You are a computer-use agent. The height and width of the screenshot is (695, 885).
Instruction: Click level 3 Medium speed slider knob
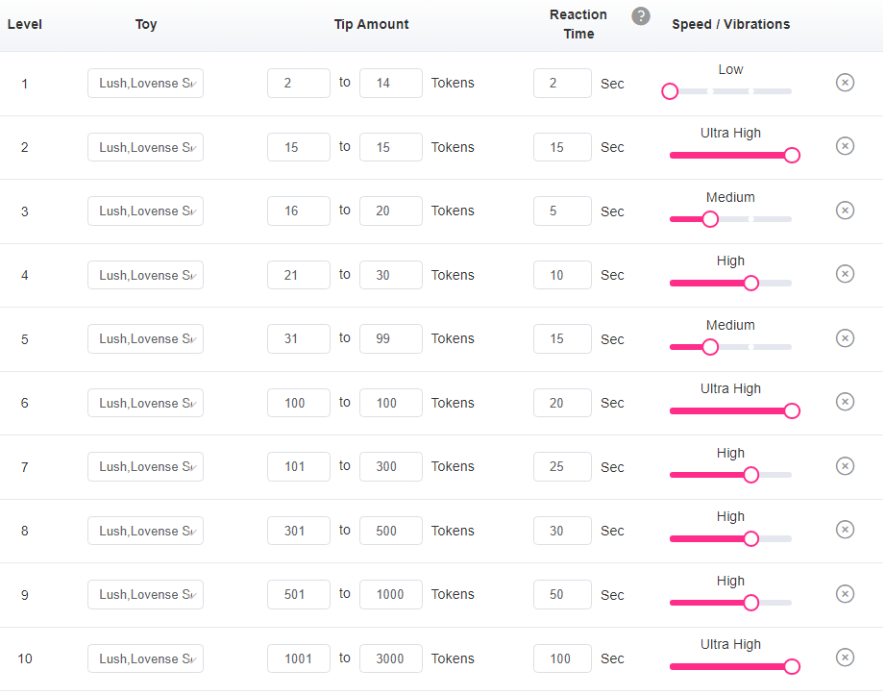point(710,219)
